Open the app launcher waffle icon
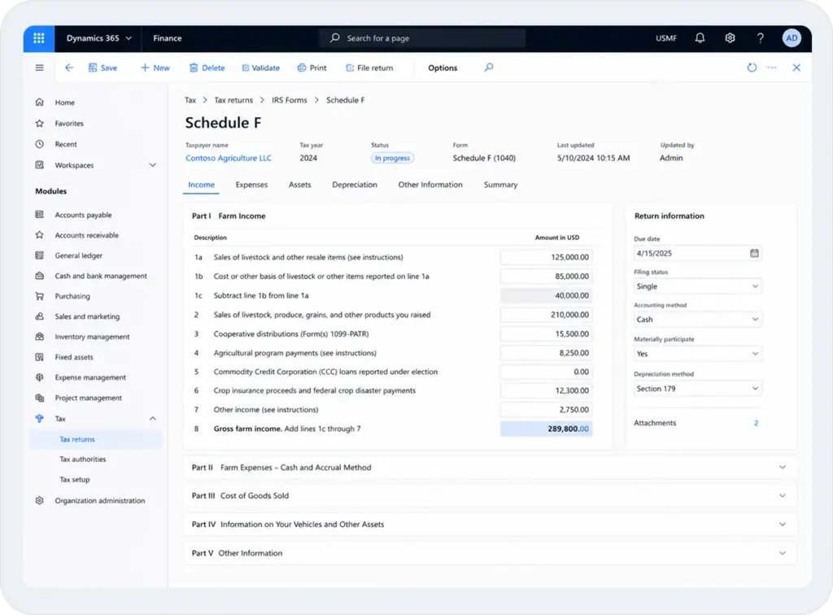This screenshot has width=833, height=615. pos(39,38)
